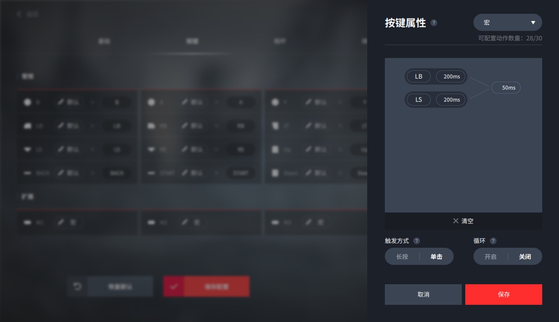Click the checkmark icon on the red config button
The image size is (559, 322).
[174, 286]
